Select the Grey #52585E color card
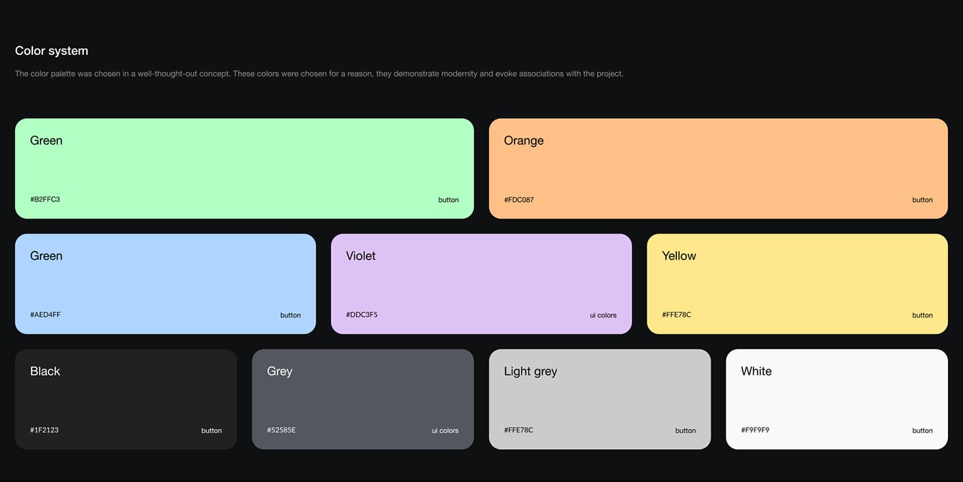963x482 pixels. [363, 399]
